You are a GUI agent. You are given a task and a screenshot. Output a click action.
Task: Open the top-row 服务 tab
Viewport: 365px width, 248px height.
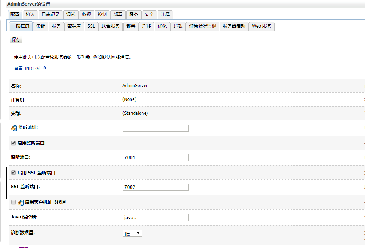(133, 15)
